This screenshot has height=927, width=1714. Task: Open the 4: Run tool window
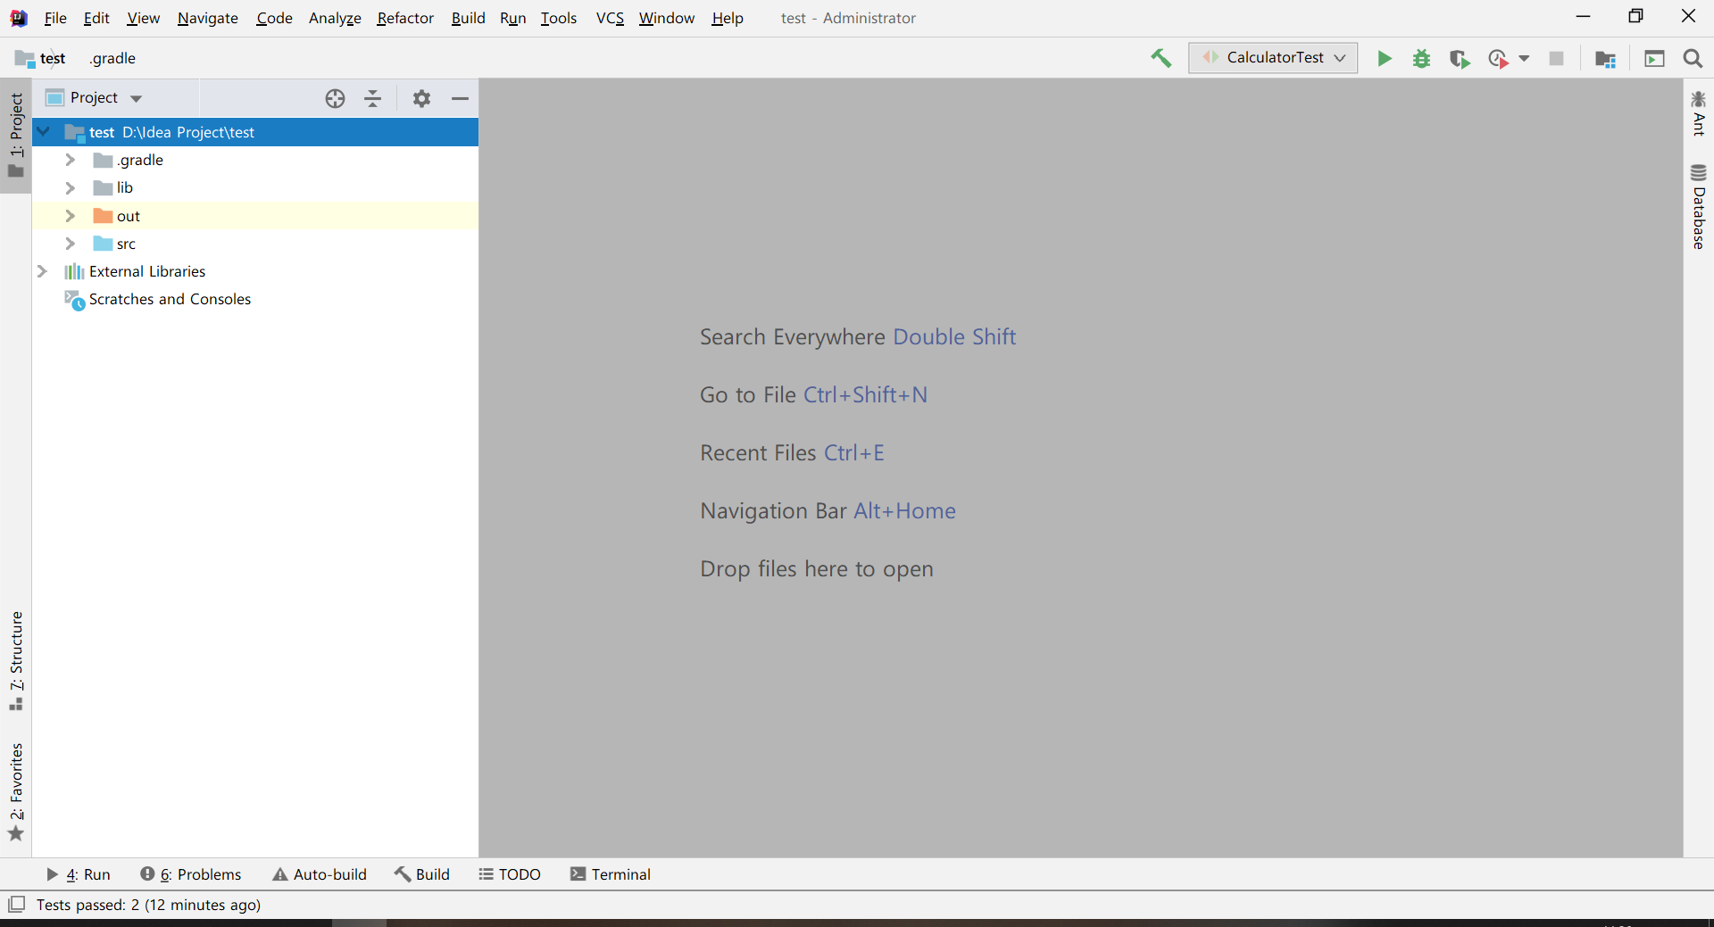point(79,874)
